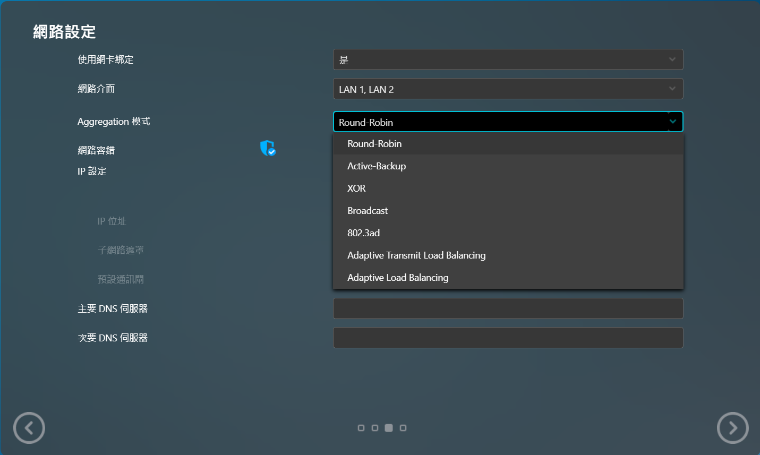This screenshot has width=760, height=455.
Task: Click the 網路容錯 label
Action: [96, 150]
